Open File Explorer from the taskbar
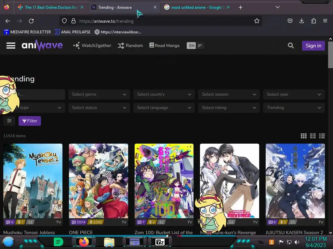Image resolution: width=333 pixels, height=249 pixels. (109, 242)
